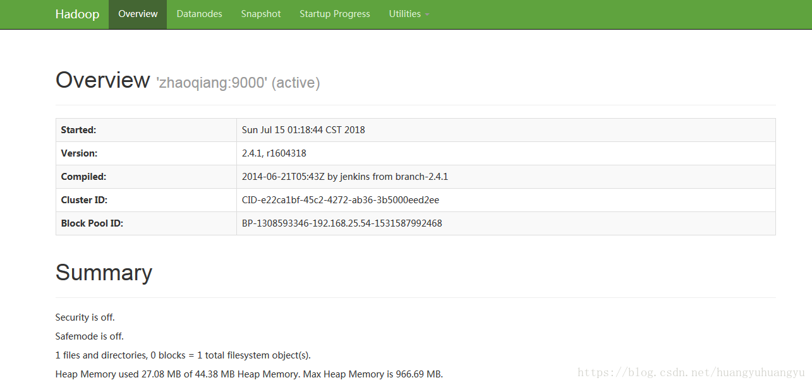Click the Overview page heading
This screenshot has height=385, width=812.
(102, 80)
